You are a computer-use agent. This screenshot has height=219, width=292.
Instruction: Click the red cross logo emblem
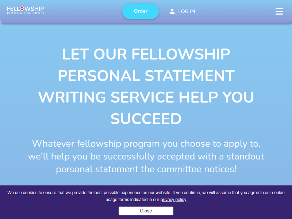point(22,8)
